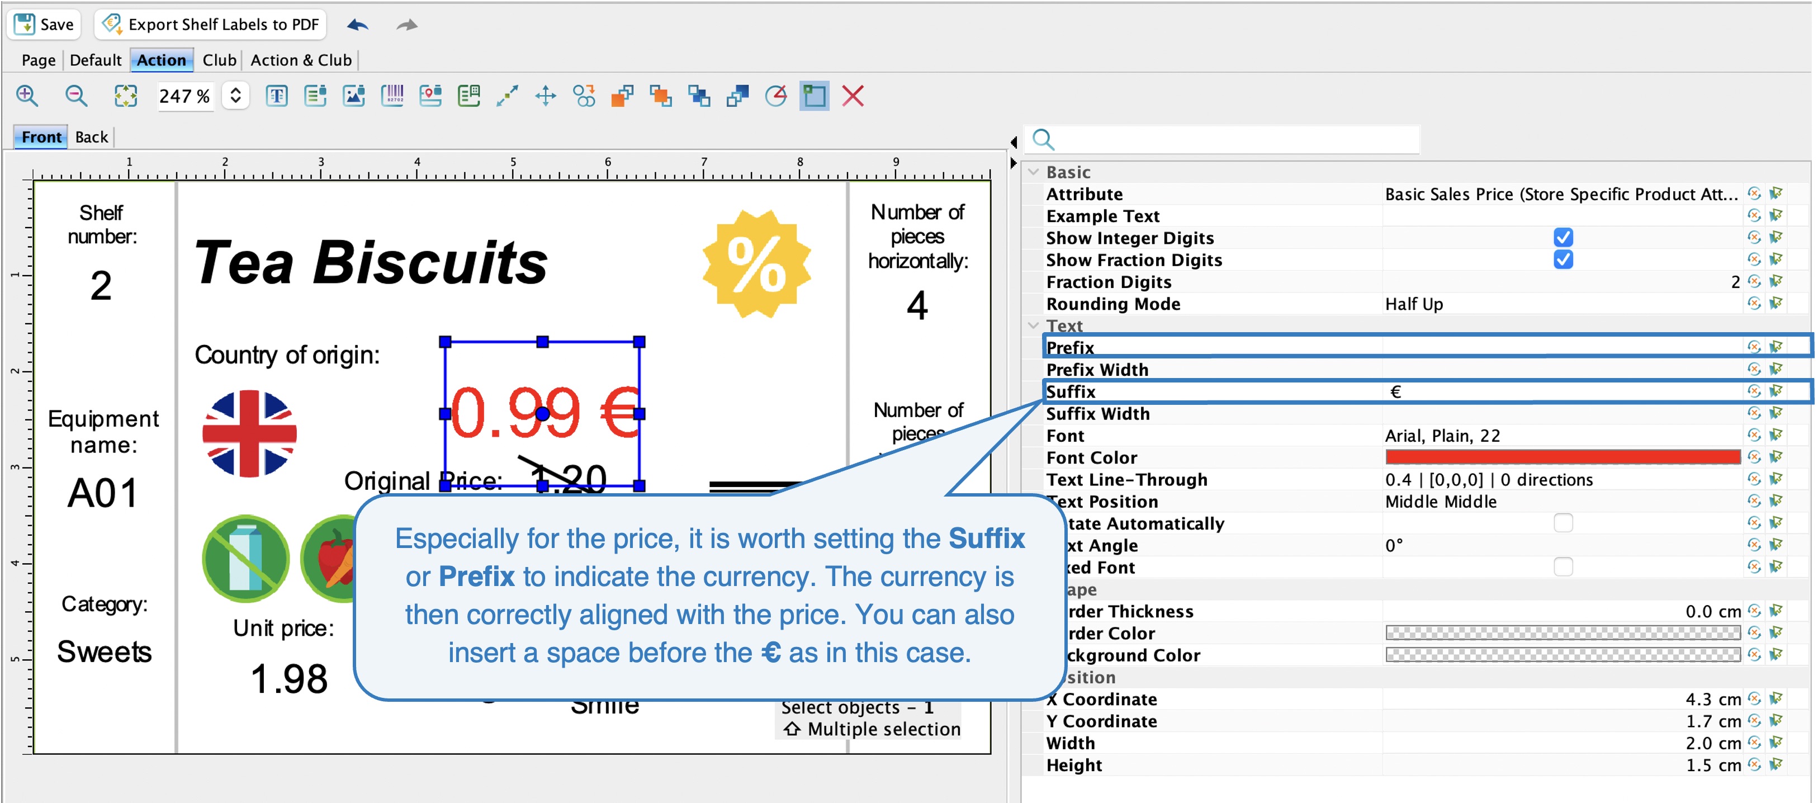This screenshot has width=1818, height=803.
Task: Click the blue send backward icon
Action: (x=699, y=96)
